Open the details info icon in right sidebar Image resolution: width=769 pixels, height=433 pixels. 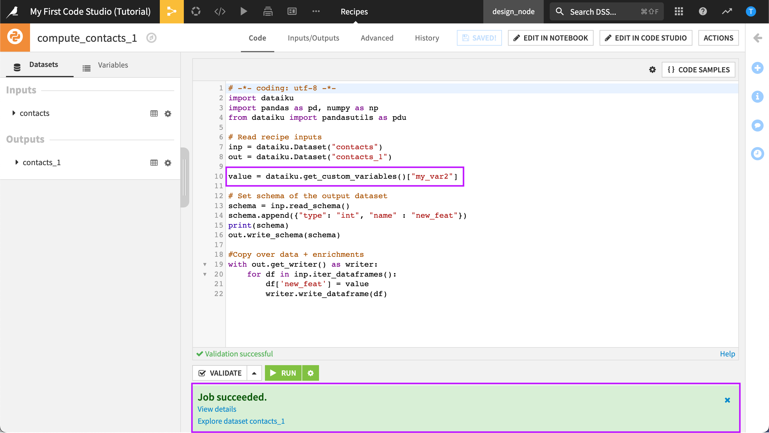coord(758,97)
